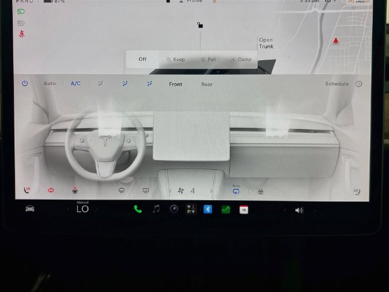The image size is (389, 292).
Task: Tap the auto high-beam indicator icon
Action: tap(21, 23)
